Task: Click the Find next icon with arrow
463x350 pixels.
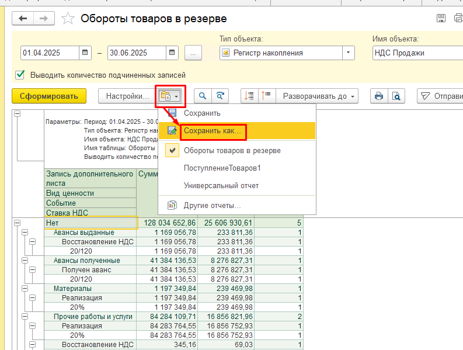Action: [x=220, y=96]
